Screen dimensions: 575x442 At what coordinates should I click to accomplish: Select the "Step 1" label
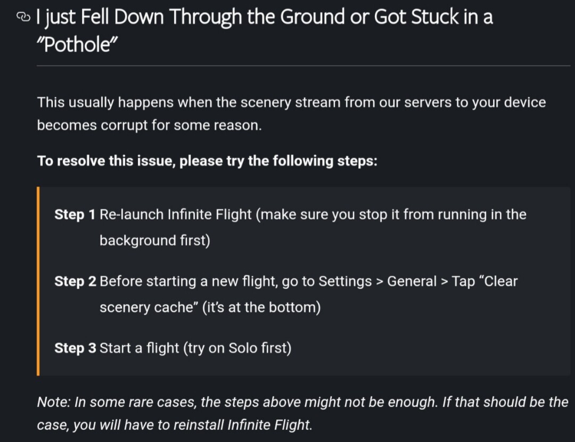[75, 215]
